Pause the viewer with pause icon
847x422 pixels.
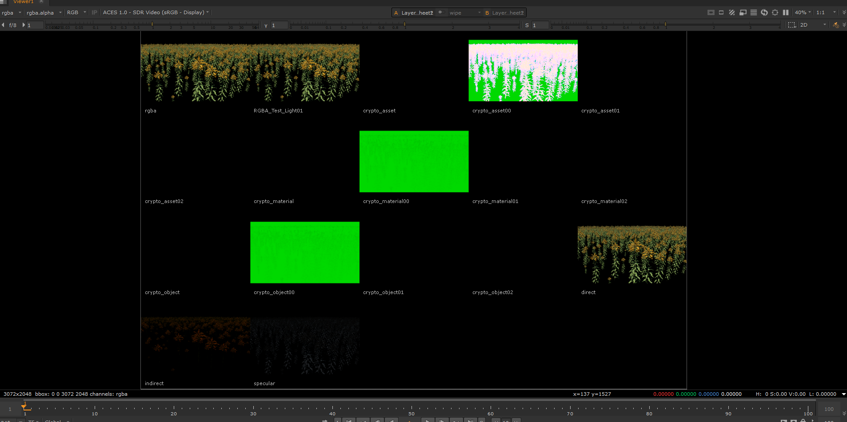coord(786,12)
